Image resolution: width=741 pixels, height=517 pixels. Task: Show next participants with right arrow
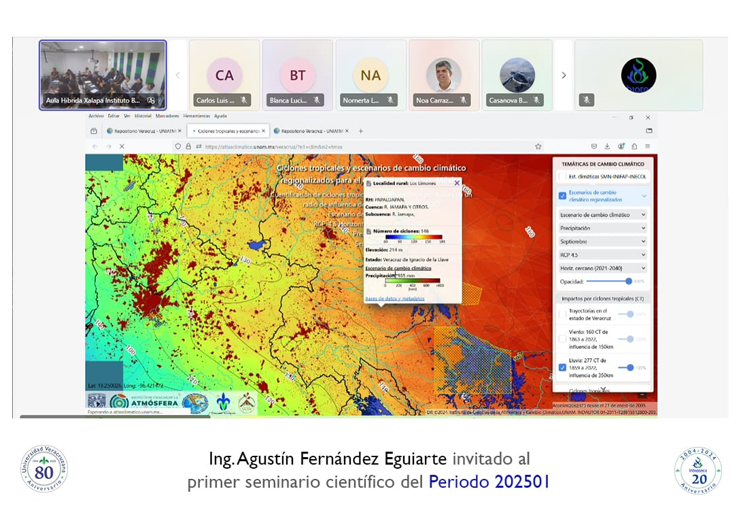563,76
